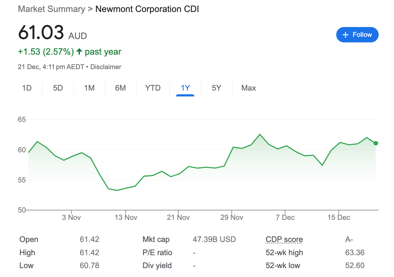Click the 21 Nov axis label

point(179,217)
